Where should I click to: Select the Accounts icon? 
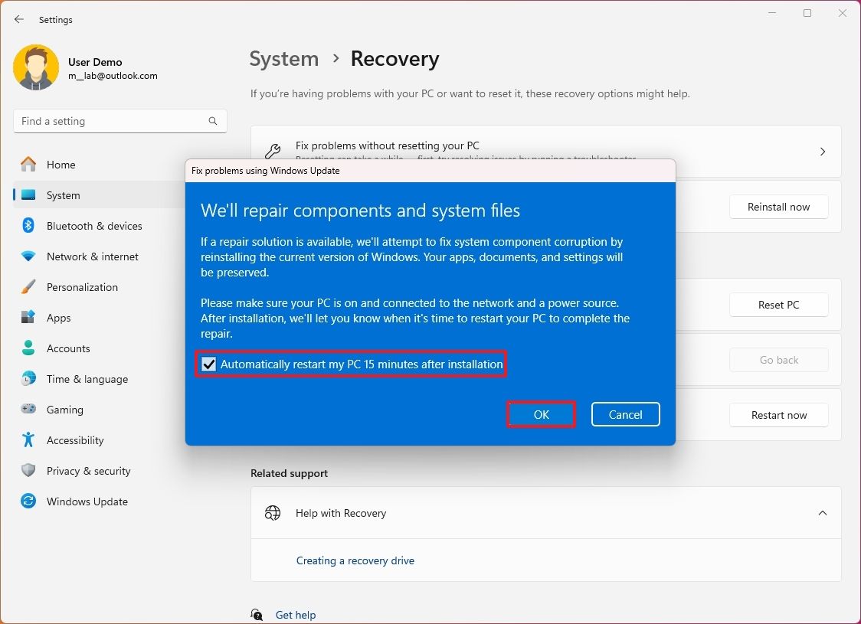pyautogui.click(x=28, y=348)
